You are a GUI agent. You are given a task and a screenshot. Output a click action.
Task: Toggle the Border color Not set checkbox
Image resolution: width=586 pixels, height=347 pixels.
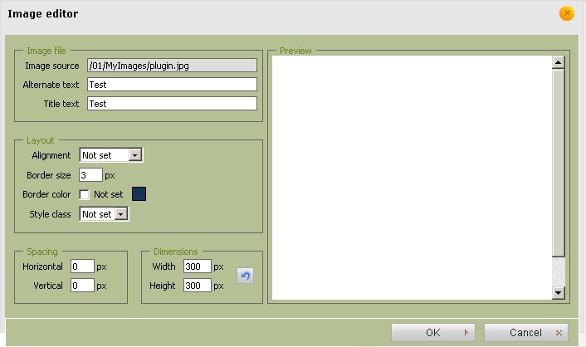(x=85, y=194)
